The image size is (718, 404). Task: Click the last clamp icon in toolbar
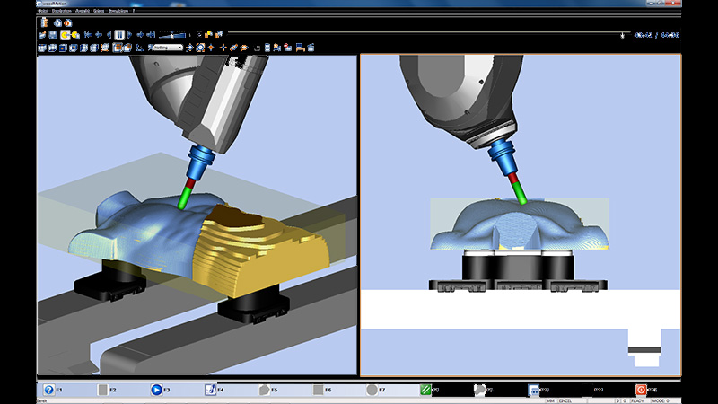click(311, 48)
